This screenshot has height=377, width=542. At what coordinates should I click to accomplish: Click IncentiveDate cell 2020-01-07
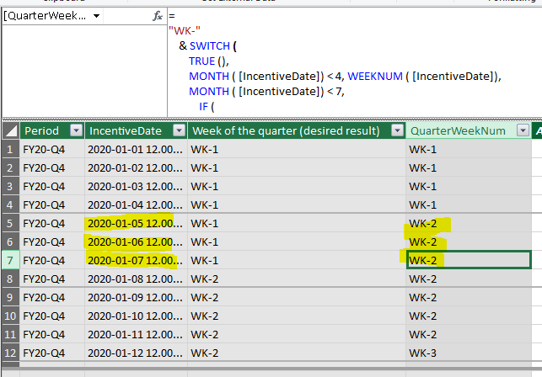coord(137,260)
